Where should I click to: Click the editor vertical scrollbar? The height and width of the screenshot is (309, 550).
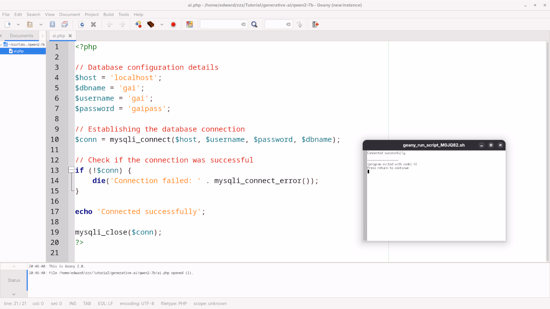547,151
